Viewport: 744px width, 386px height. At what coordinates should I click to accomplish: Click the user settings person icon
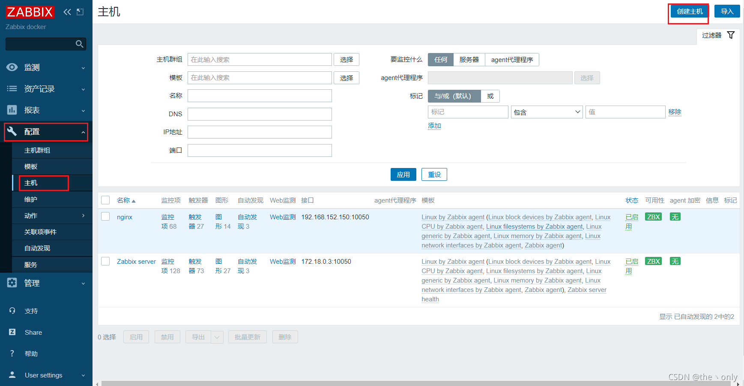pos(12,375)
